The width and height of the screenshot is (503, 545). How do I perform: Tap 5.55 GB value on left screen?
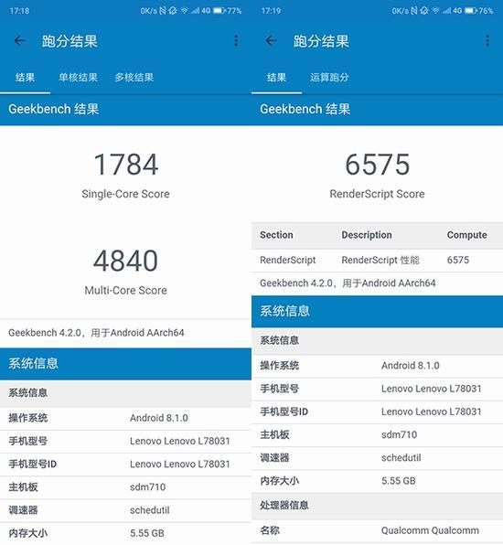(147, 533)
